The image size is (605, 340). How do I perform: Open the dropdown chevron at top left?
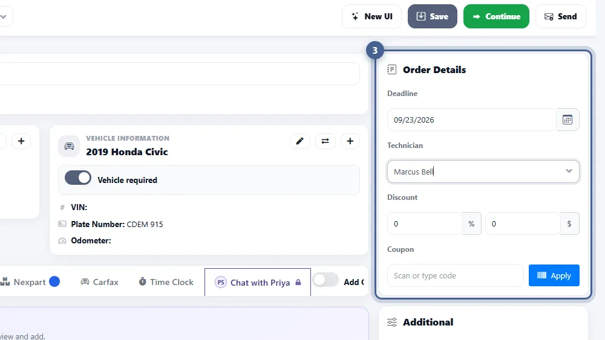point(4,16)
